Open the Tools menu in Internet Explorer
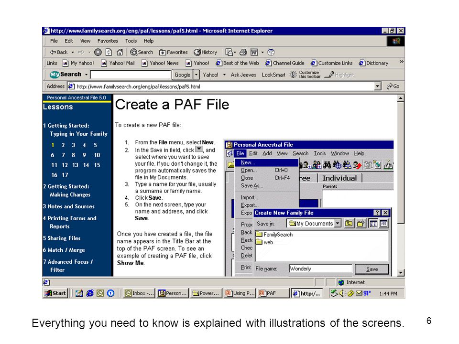Image resolution: width=459 pixels, height=344 pixels. pos(131,41)
